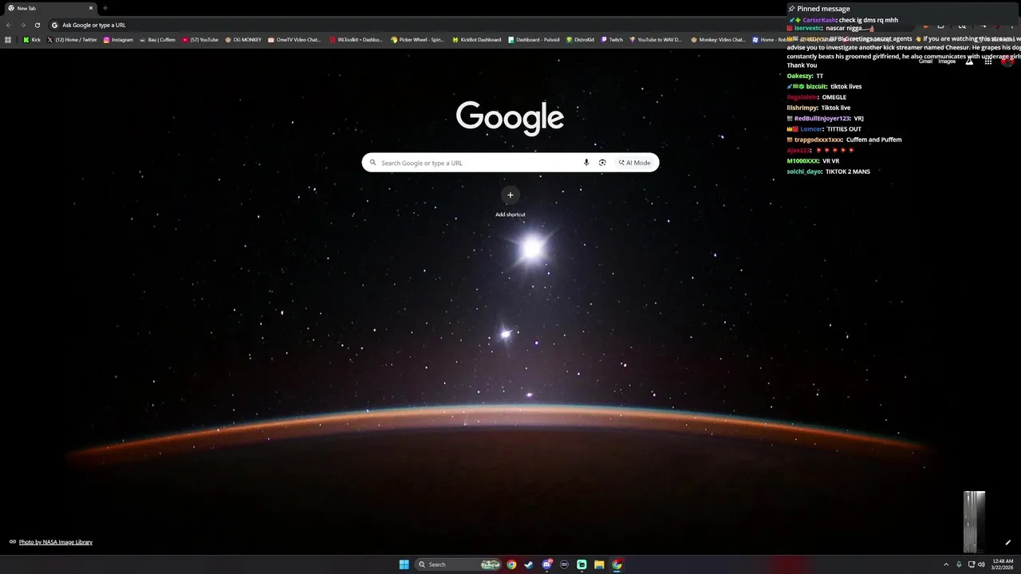Open the clock showing 12:48 AM
Viewport: 1021px width, 574px height.
[1003, 564]
